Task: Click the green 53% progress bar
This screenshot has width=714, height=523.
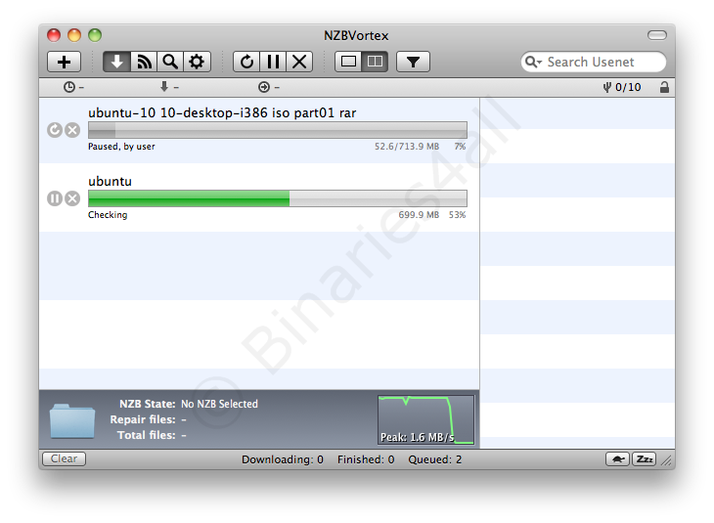Action: click(x=278, y=198)
